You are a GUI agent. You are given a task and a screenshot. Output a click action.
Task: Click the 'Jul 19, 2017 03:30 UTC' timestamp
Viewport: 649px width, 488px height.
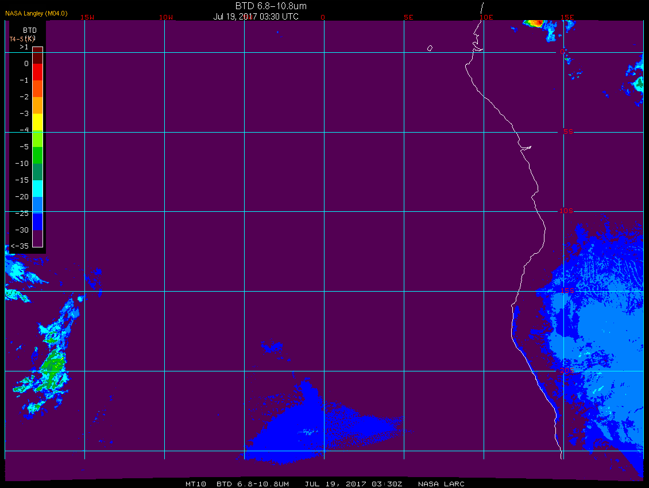click(256, 17)
